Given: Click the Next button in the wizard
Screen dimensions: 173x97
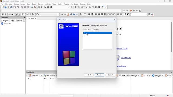Looking at the screenshot, I should [x=99, y=75].
